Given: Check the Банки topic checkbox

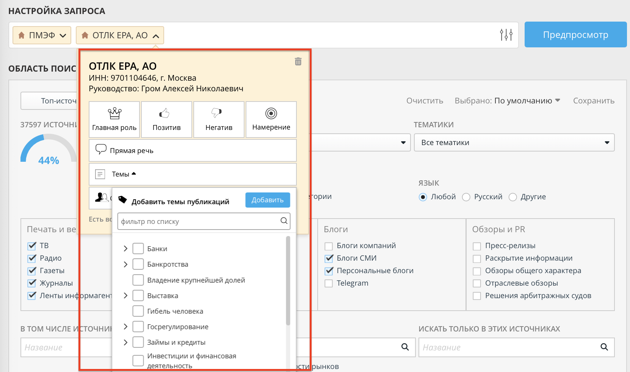Looking at the screenshot, I should click(x=138, y=249).
